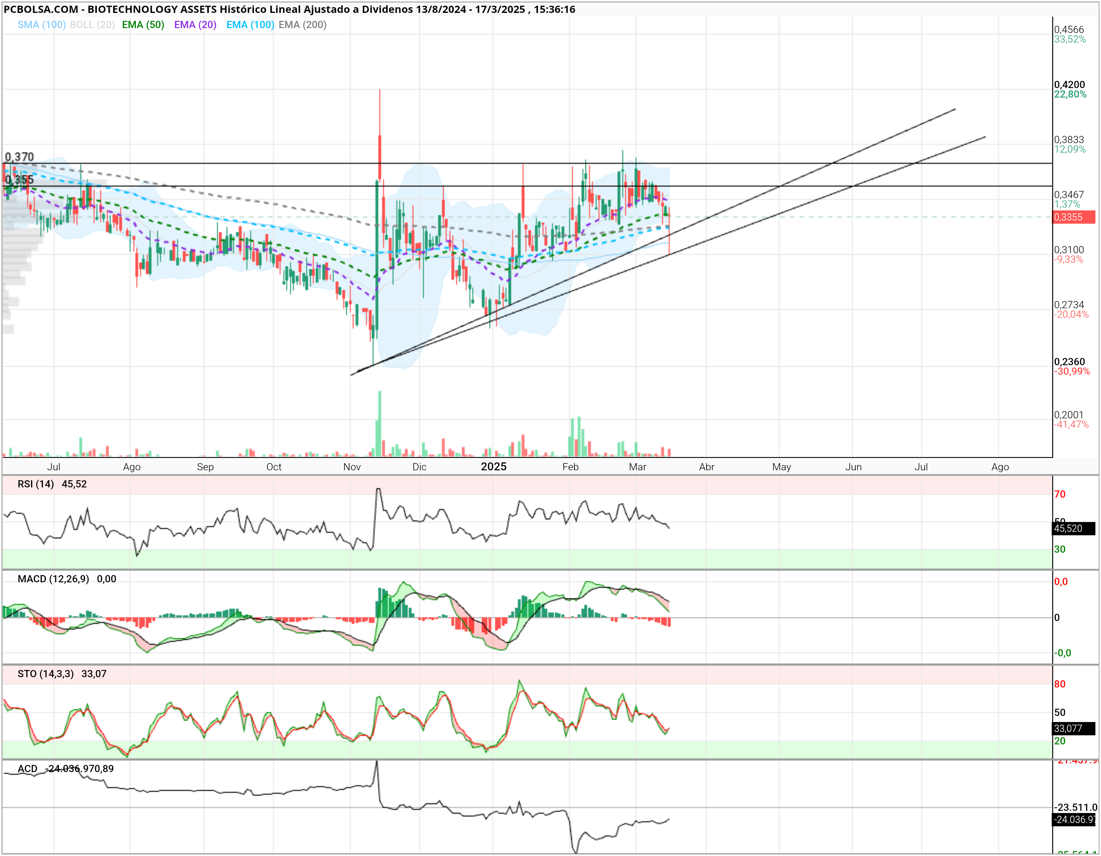
Task: Select the ACD indicator panel title
Action: pyautogui.click(x=27, y=768)
